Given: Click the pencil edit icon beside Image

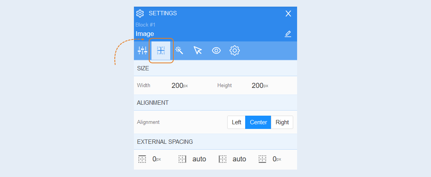Looking at the screenshot, I should 288,34.
